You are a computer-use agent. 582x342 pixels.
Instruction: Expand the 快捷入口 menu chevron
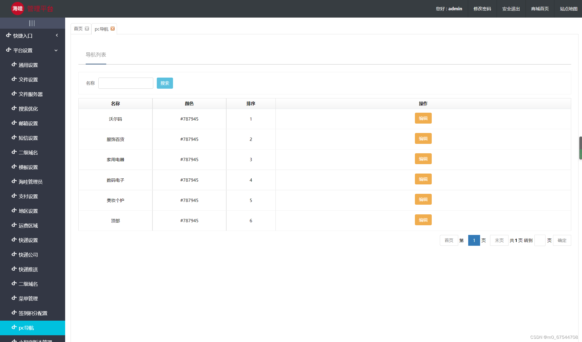point(57,35)
